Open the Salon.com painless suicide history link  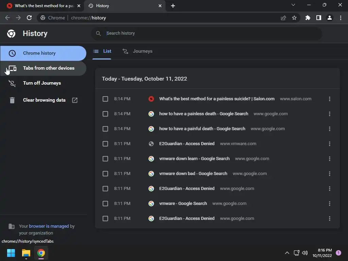point(217,99)
